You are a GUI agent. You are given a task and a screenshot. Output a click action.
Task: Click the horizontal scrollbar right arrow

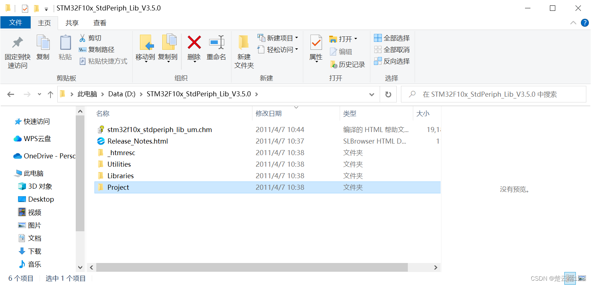tap(436, 267)
